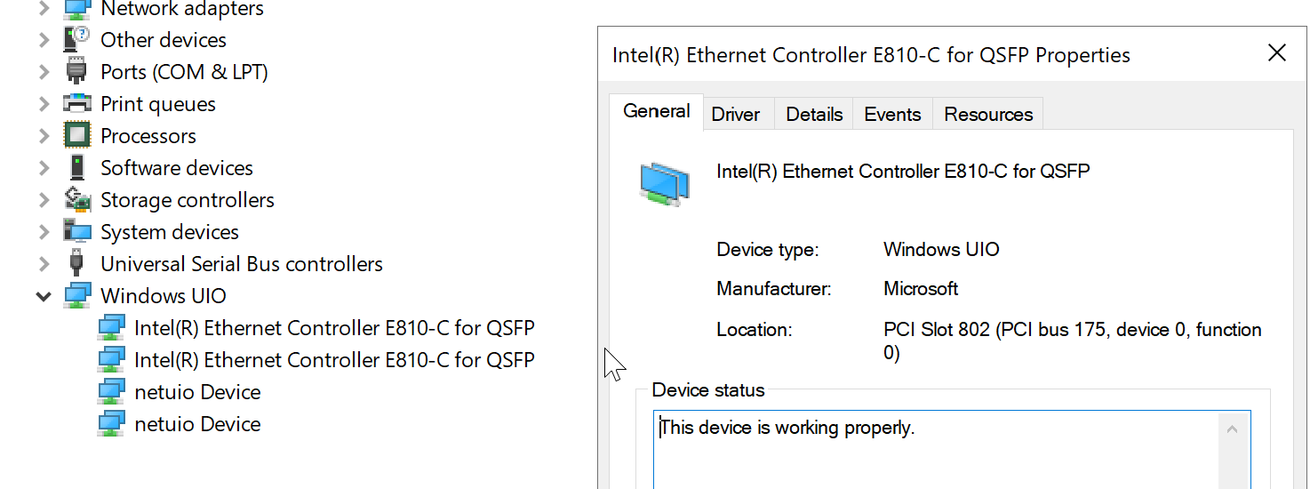Viewport: 1310px width, 489px height.
Task: Open the Details tab
Action: 814,115
